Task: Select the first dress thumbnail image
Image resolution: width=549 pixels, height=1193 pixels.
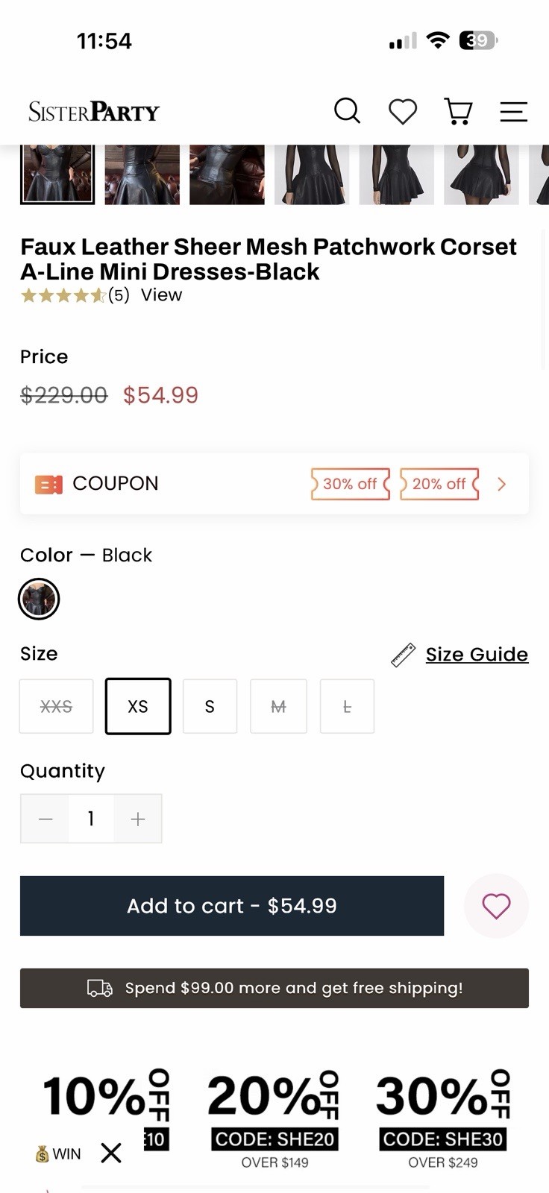Action: (57, 174)
